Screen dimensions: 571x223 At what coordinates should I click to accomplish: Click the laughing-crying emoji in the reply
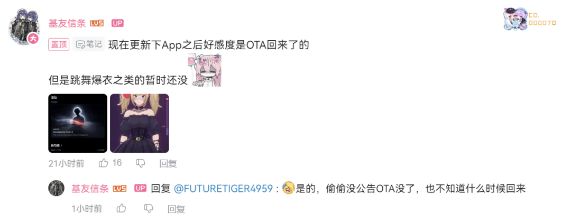[289, 188]
